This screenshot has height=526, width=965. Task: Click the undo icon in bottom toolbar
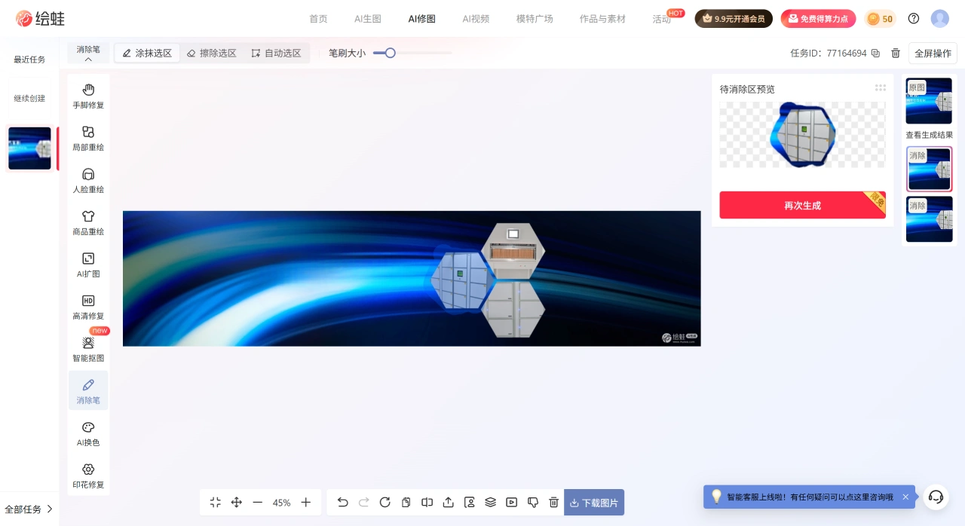click(x=342, y=502)
